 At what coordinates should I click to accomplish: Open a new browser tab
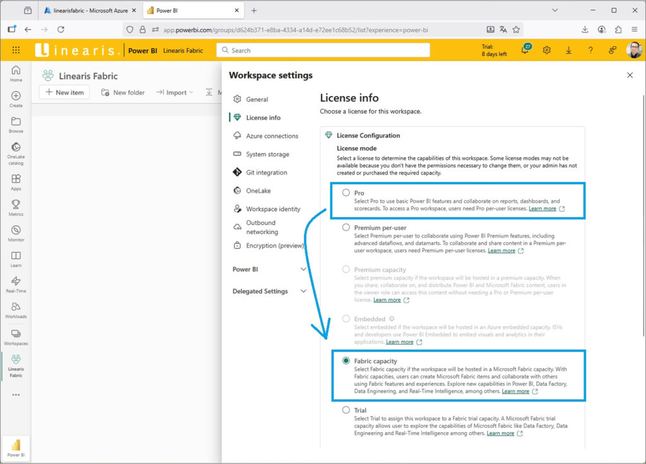click(x=254, y=10)
